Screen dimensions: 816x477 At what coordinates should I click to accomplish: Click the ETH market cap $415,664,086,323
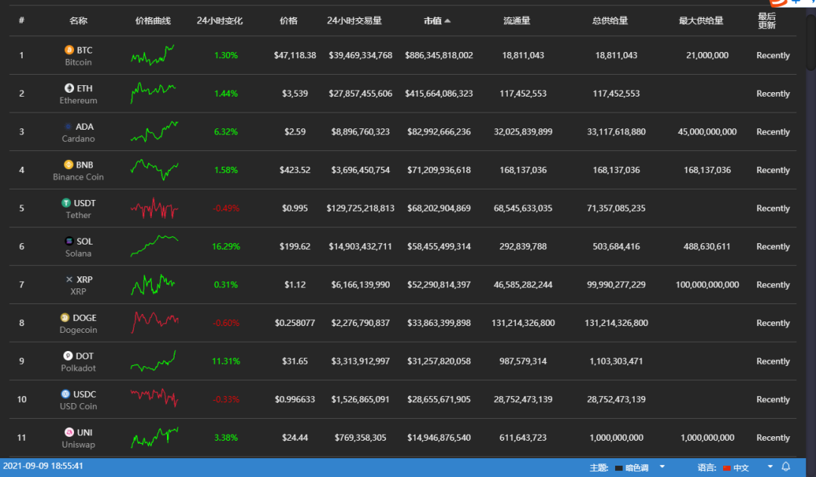click(439, 94)
